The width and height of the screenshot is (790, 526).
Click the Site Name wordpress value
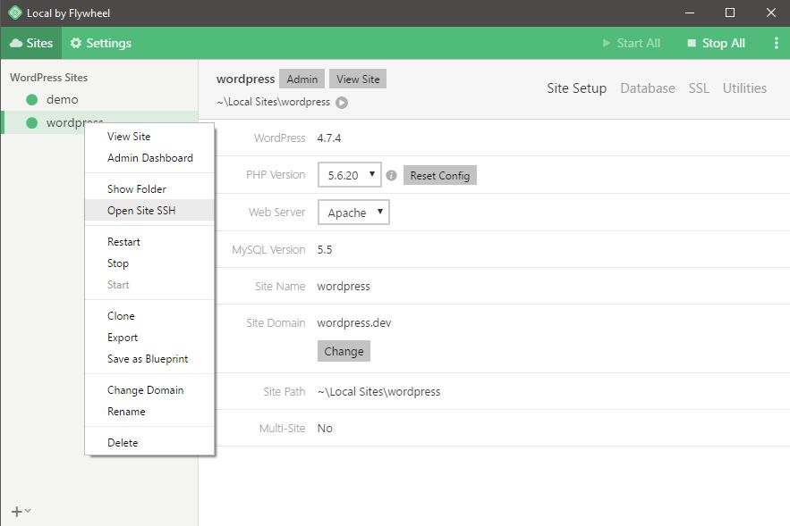(344, 287)
